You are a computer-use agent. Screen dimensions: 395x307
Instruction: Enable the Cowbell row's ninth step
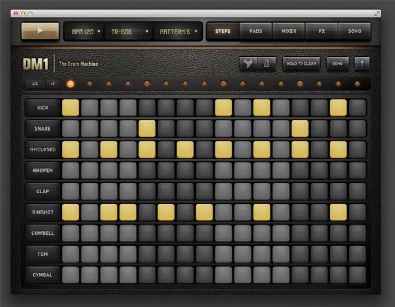(223, 233)
